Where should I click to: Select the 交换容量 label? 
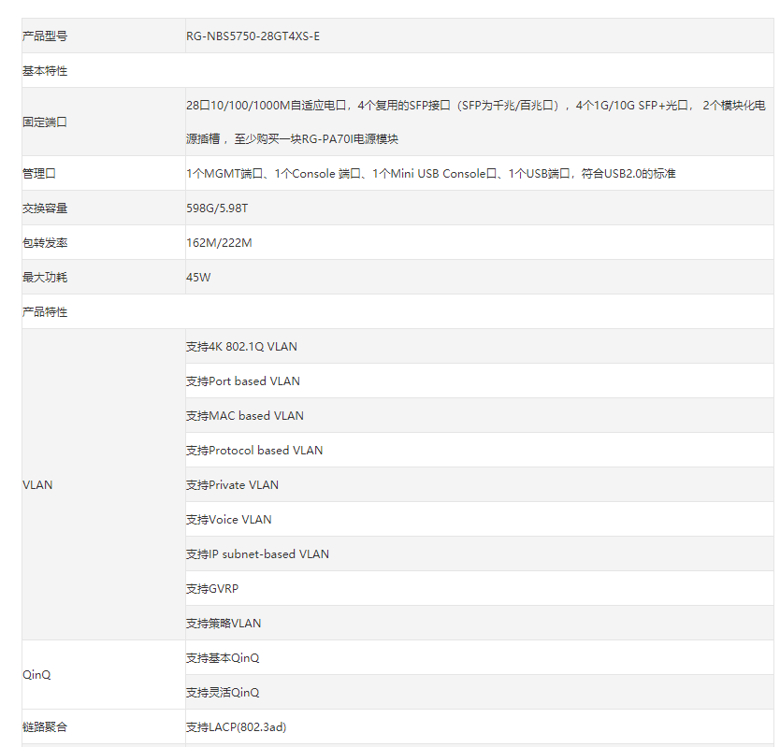click(45, 208)
